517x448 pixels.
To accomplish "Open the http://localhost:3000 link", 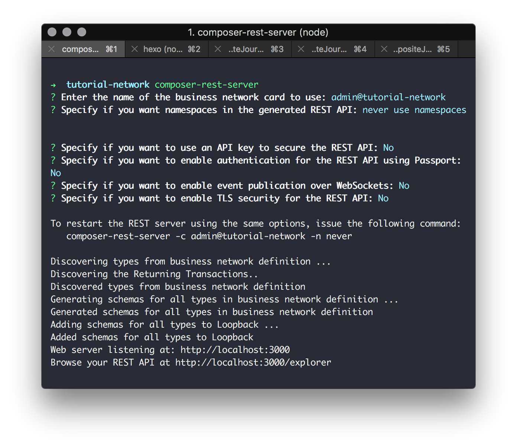I will pos(235,350).
